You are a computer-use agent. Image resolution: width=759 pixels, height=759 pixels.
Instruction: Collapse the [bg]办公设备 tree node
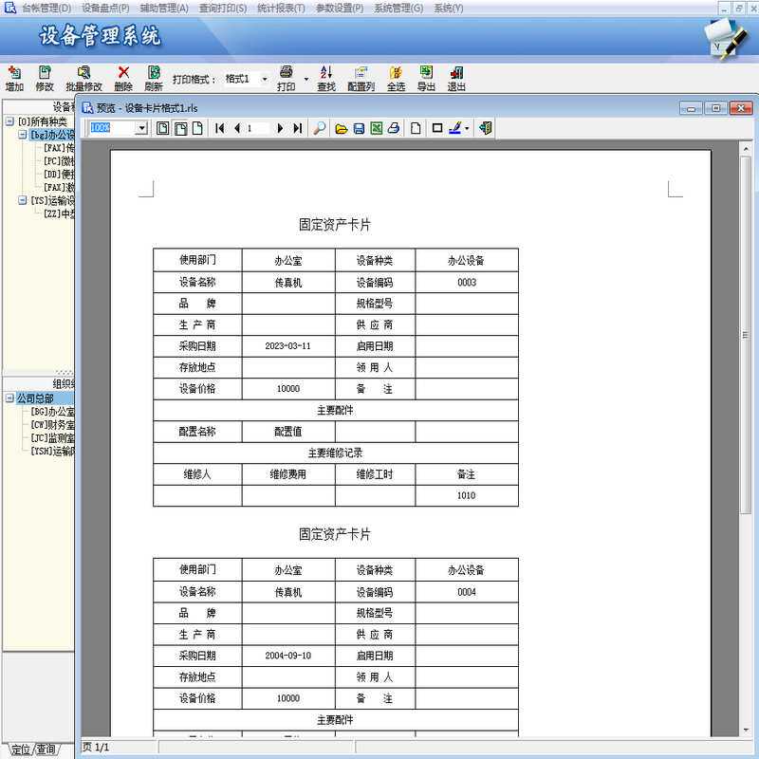tap(22, 134)
